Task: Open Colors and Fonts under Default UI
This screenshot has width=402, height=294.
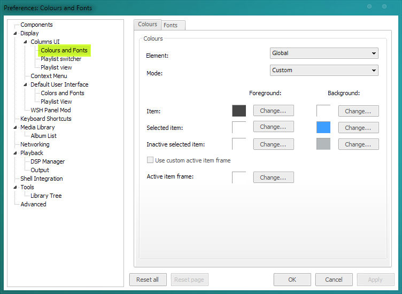Action: [x=63, y=93]
